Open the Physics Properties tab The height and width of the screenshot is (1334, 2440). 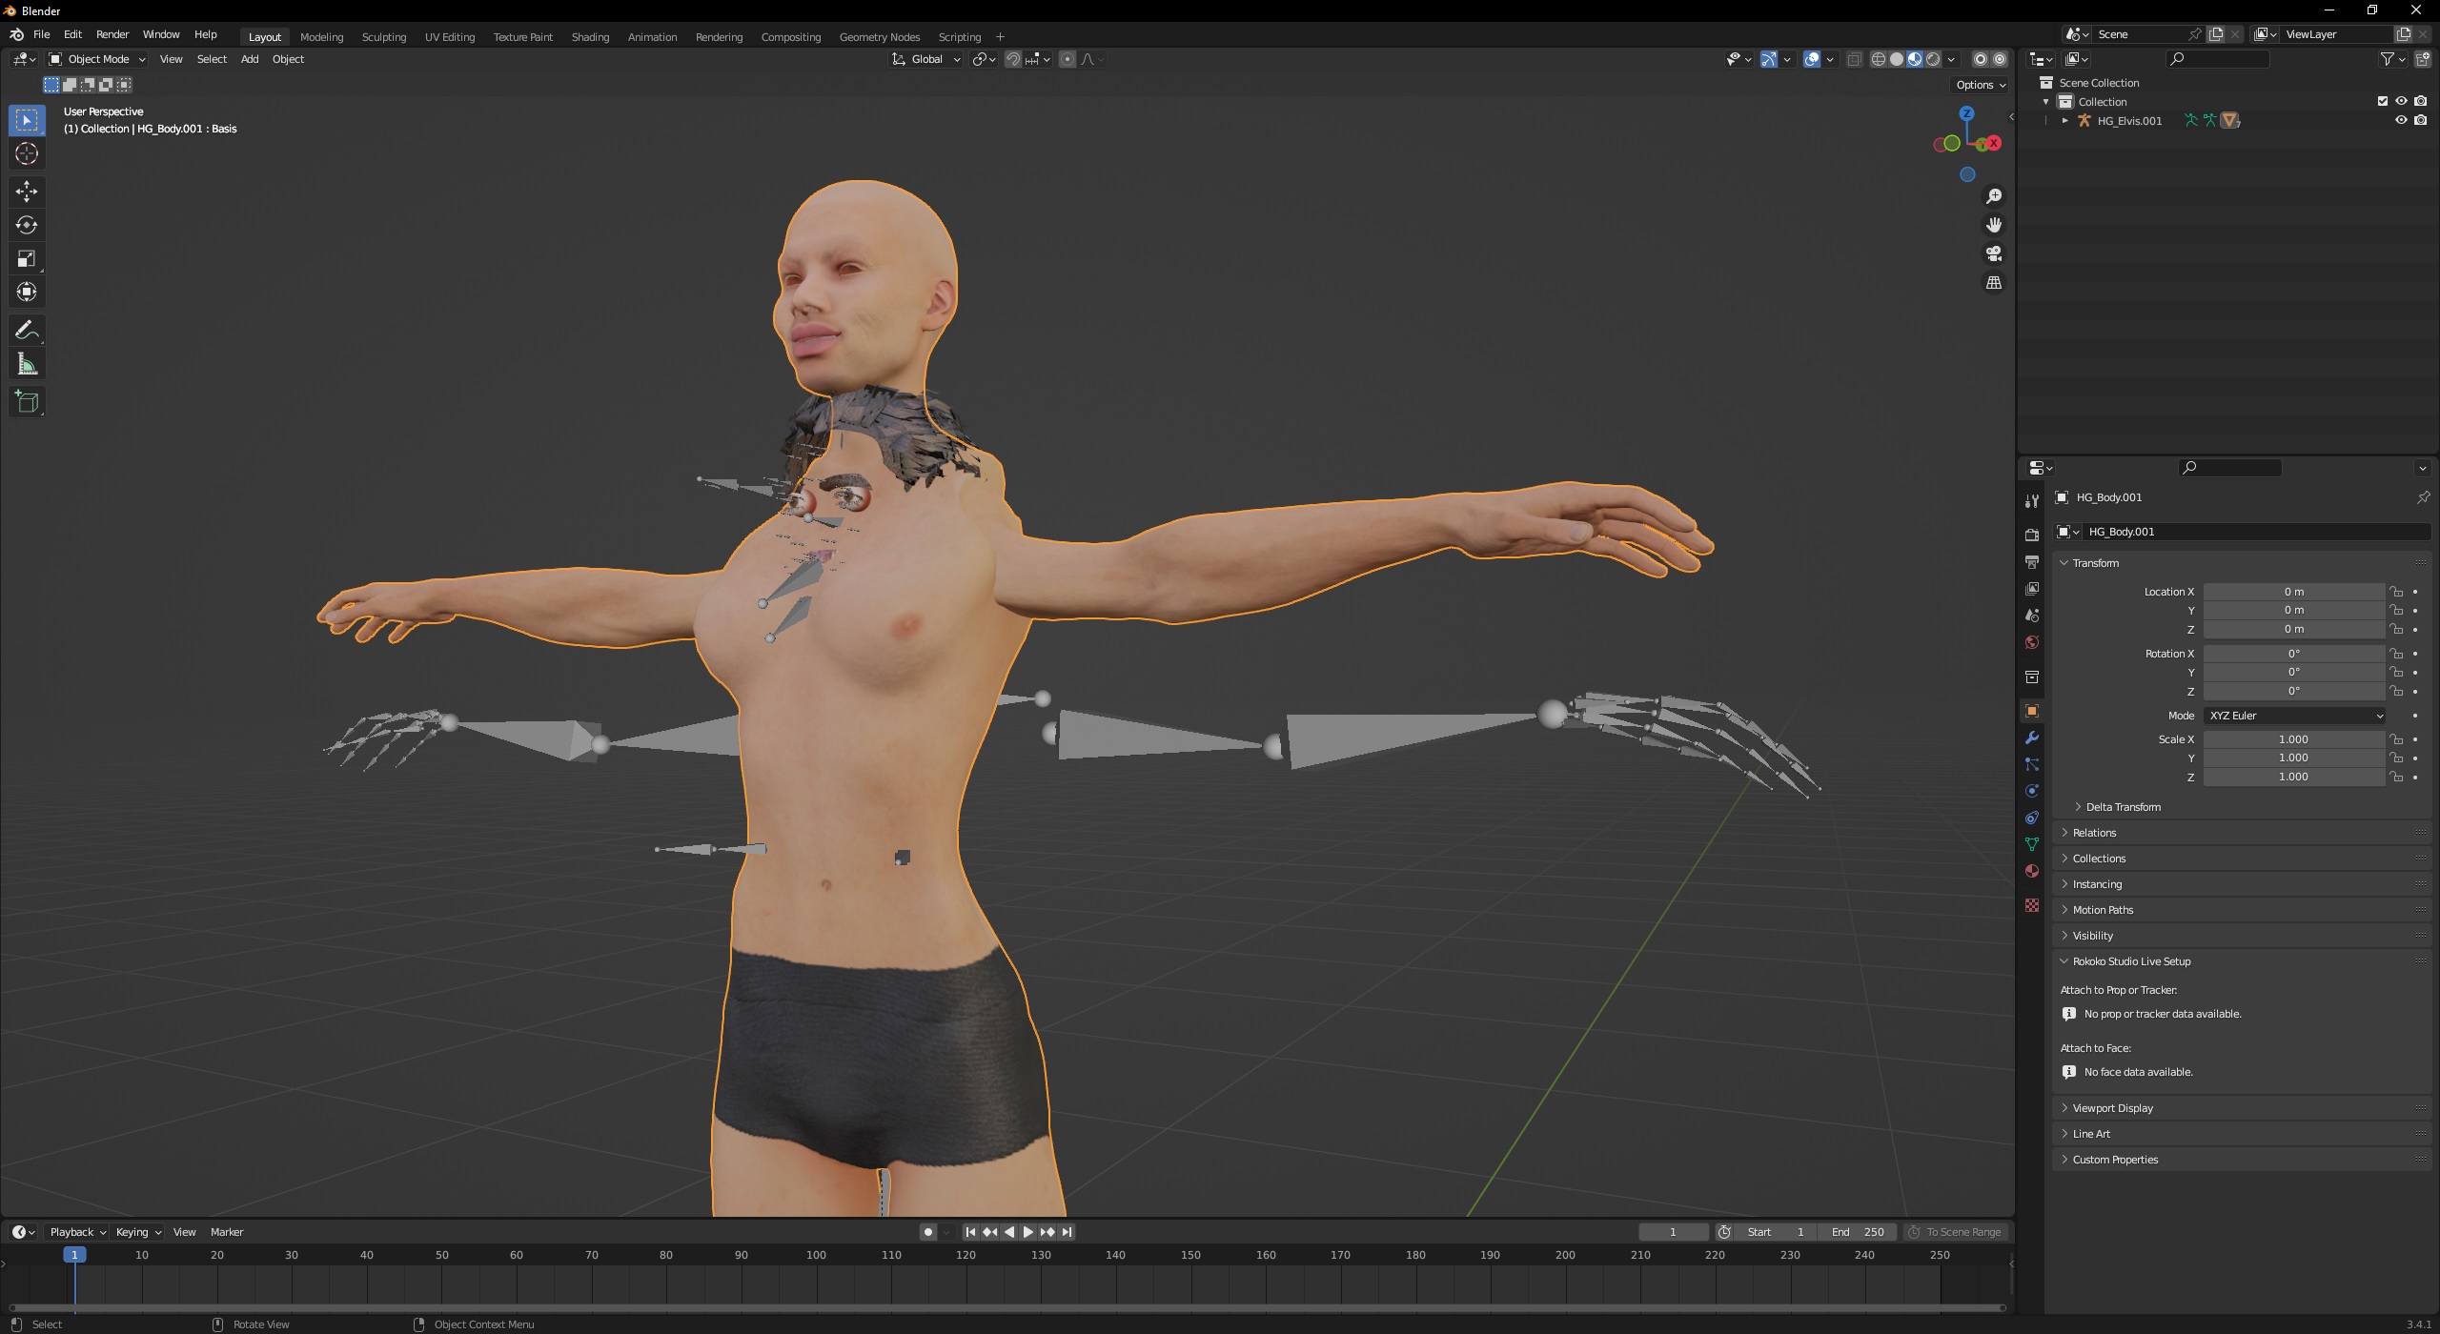pos(2033,790)
